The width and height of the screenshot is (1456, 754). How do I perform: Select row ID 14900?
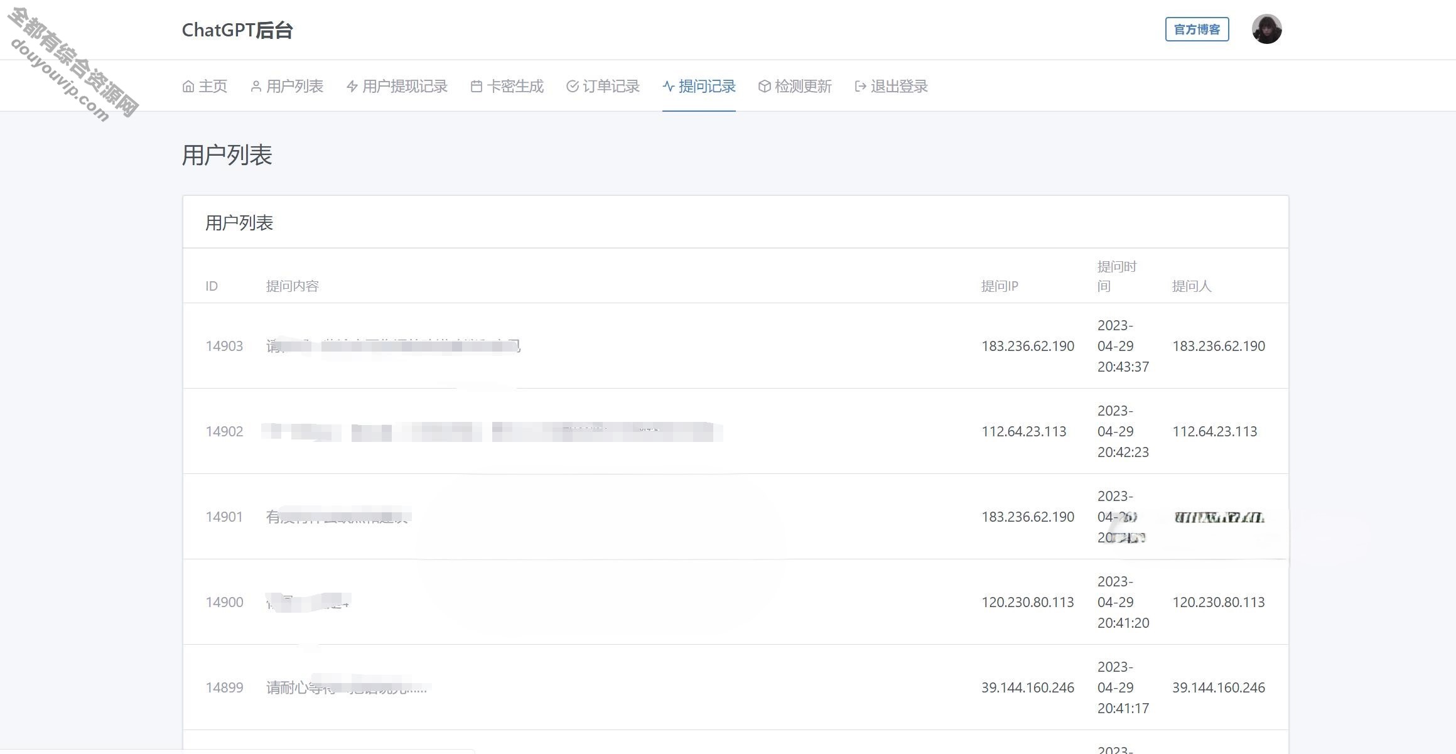pyautogui.click(x=224, y=602)
